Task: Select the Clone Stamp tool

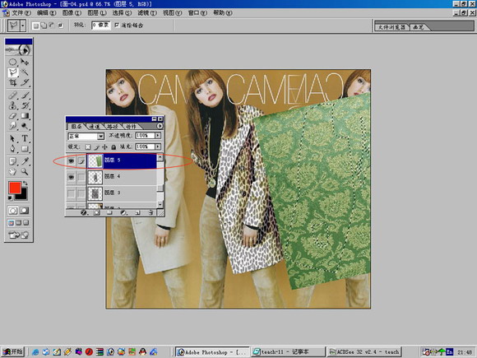Action: click(12, 105)
